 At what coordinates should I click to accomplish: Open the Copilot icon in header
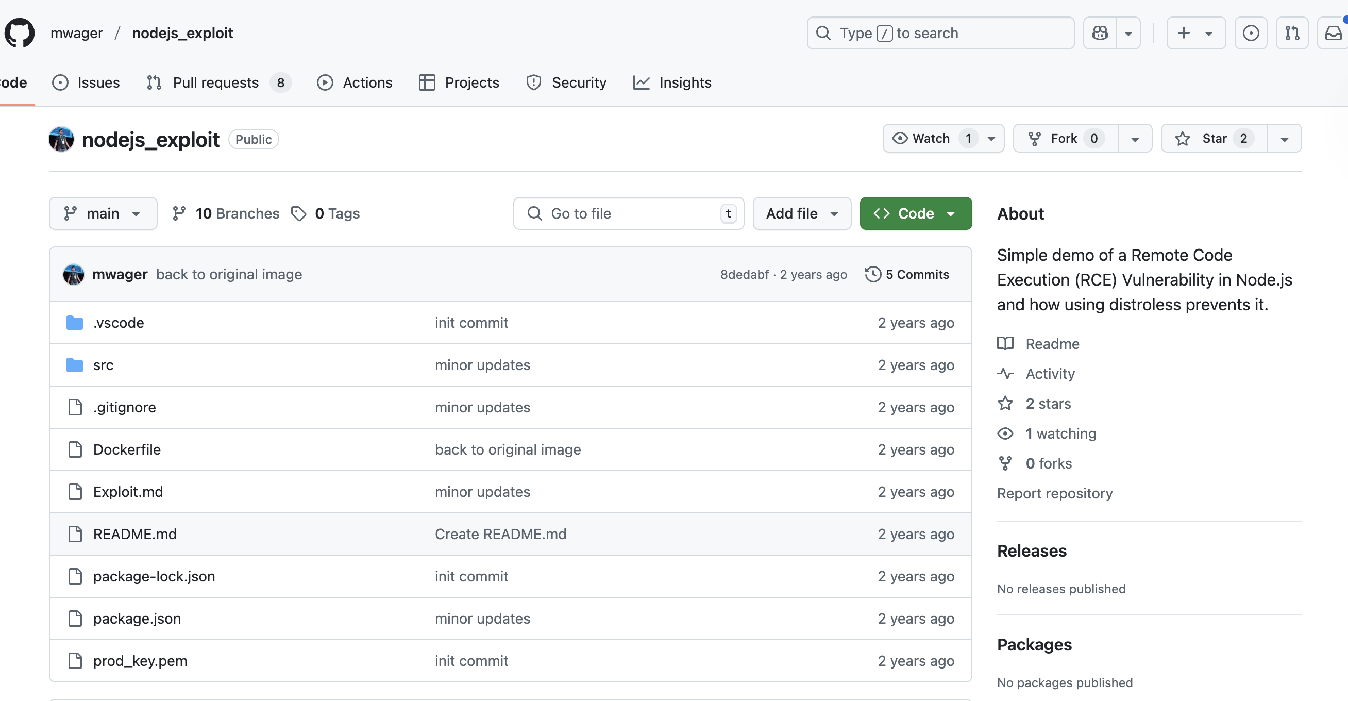[x=1100, y=33]
